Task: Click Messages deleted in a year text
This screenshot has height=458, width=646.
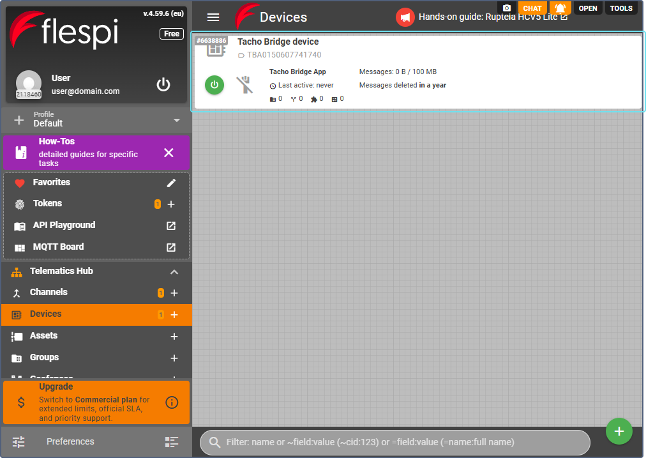Action: click(403, 86)
